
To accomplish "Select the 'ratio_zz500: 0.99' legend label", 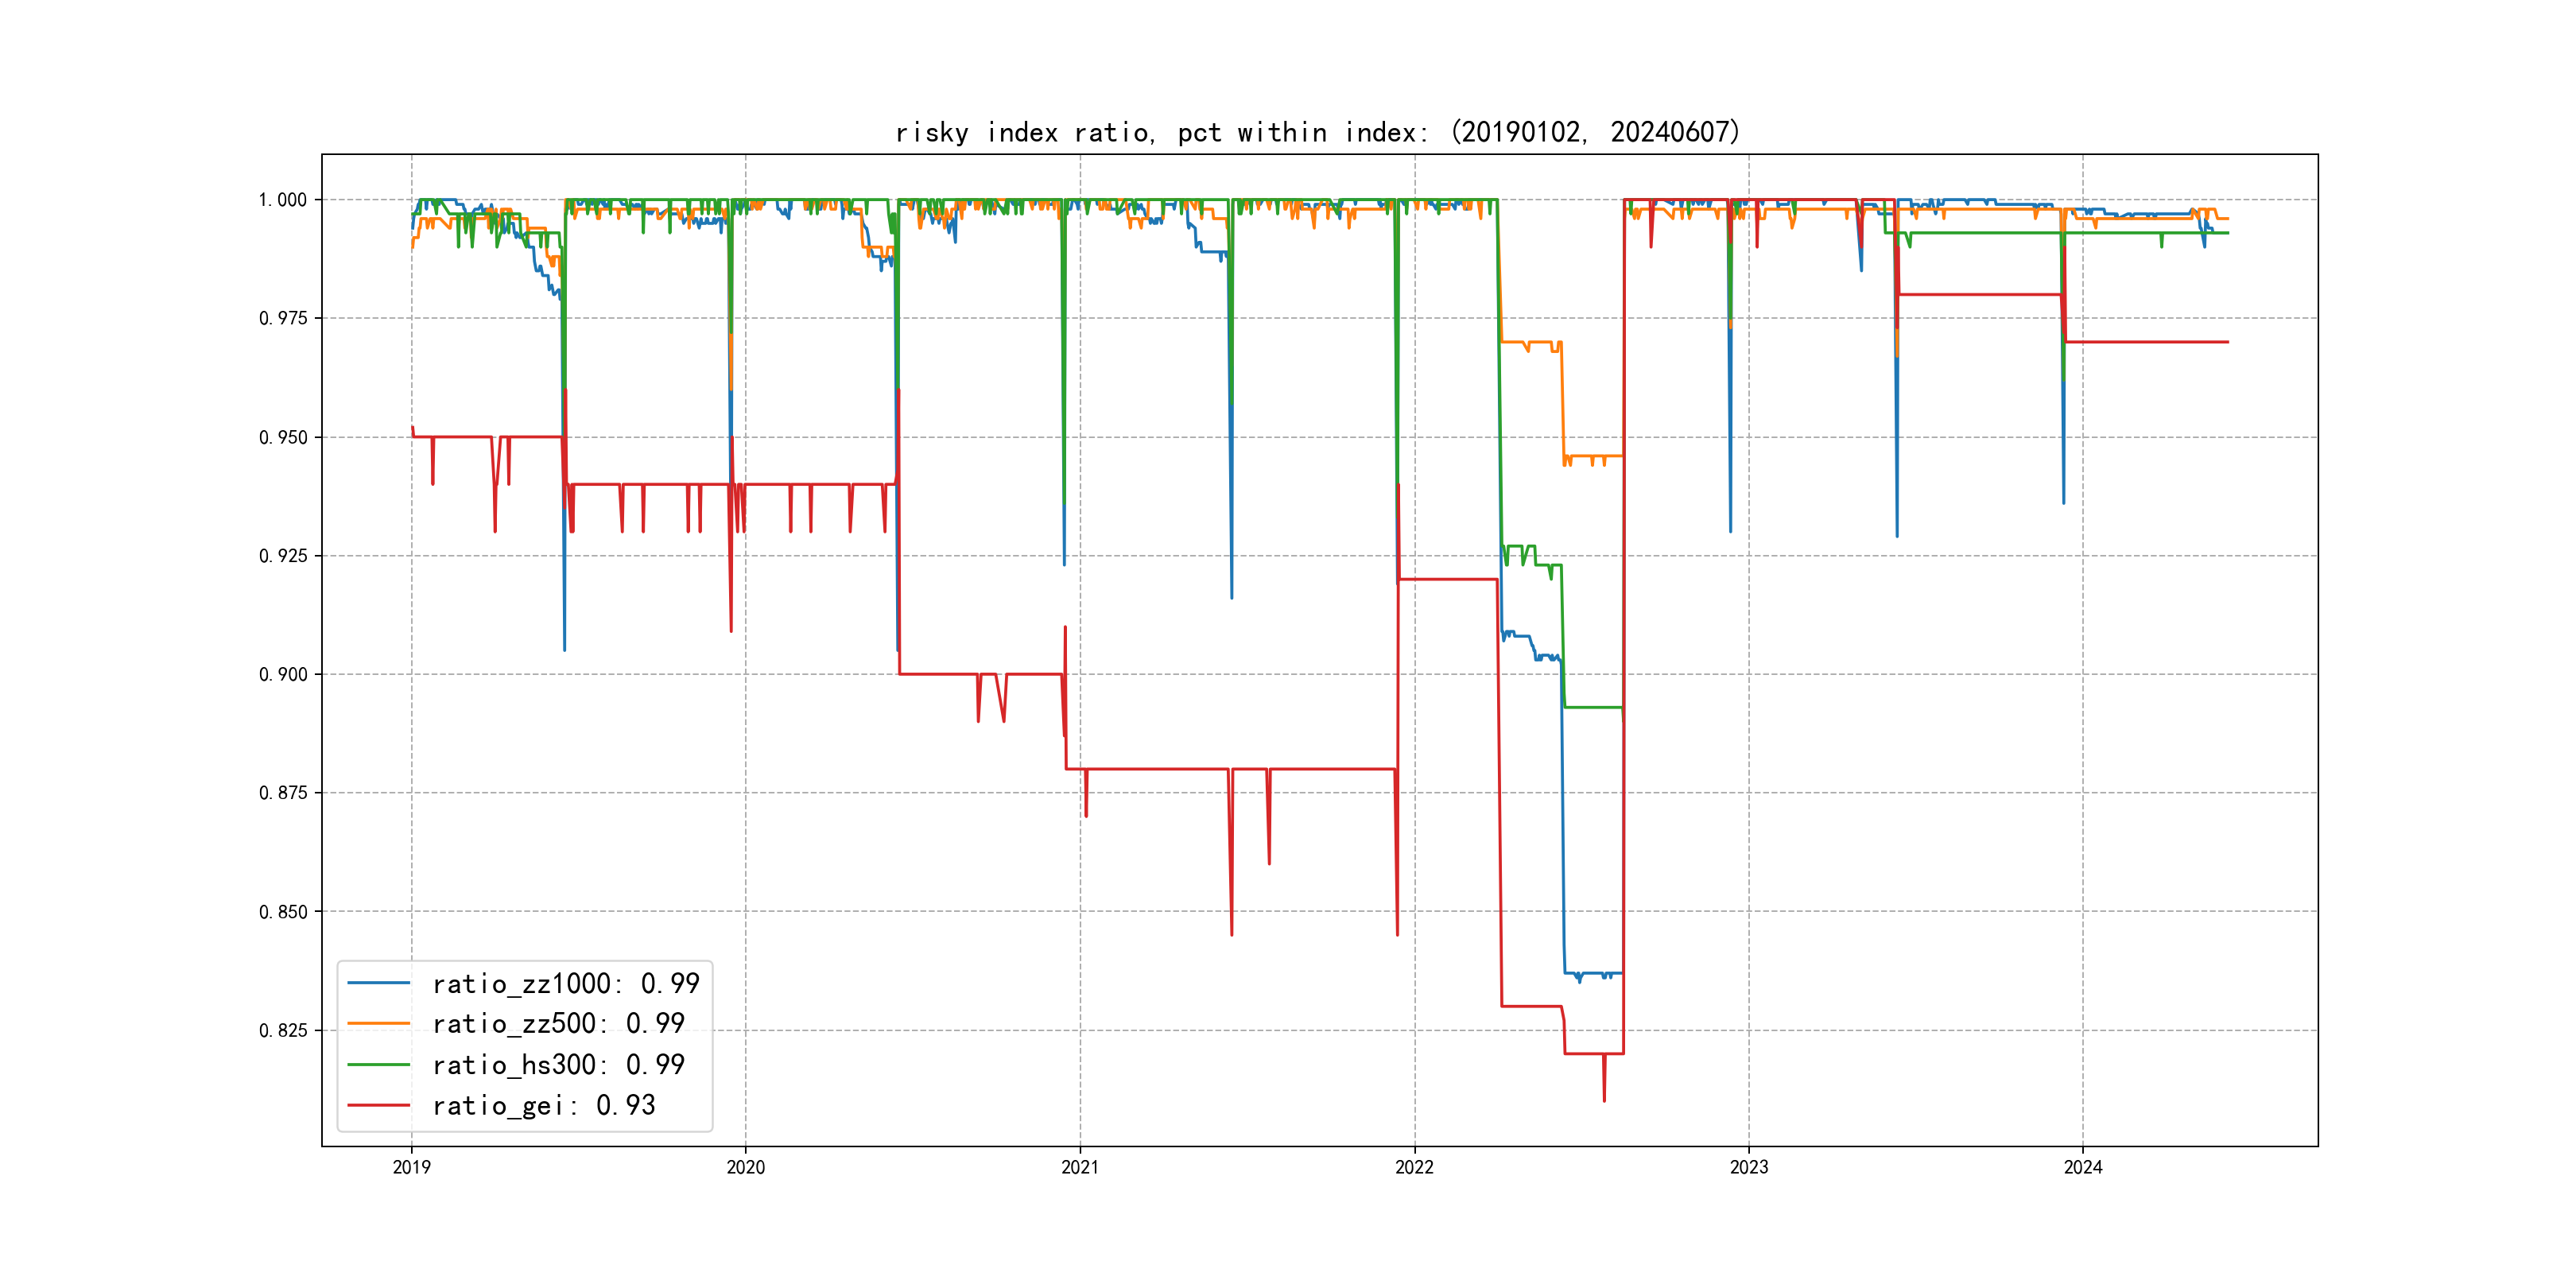I will pos(558,1024).
